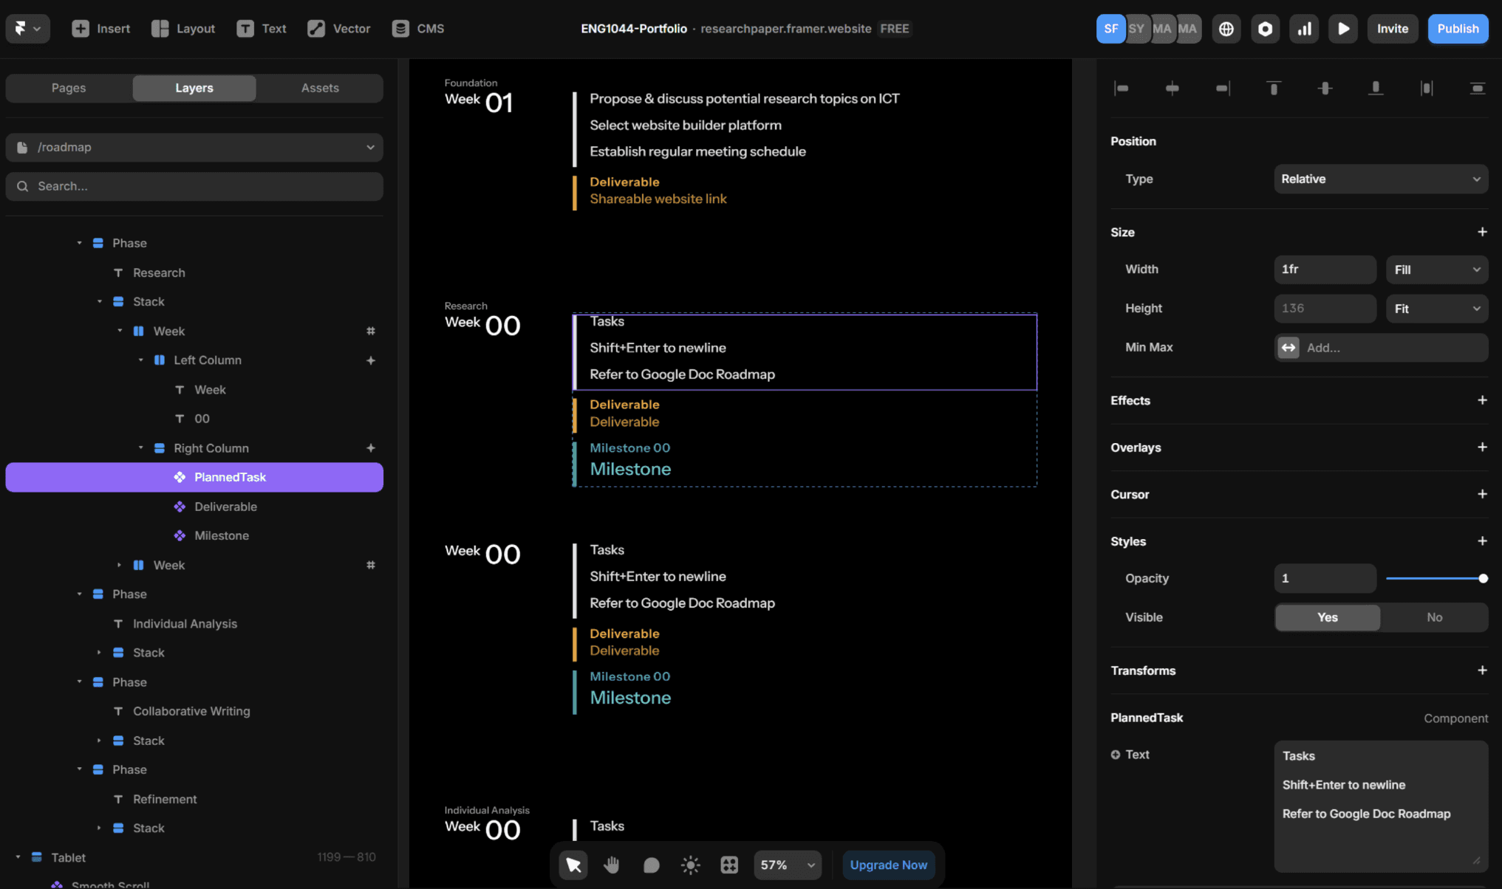Click Min Max arrows toggle icon

(x=1288, y=348)
